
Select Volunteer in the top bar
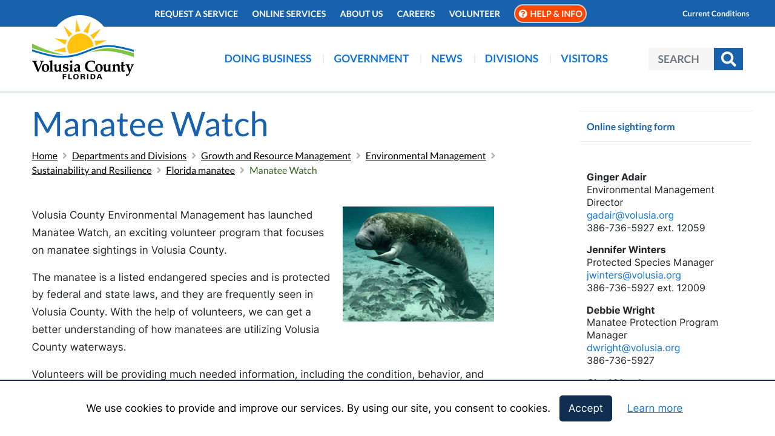point(475,13)
